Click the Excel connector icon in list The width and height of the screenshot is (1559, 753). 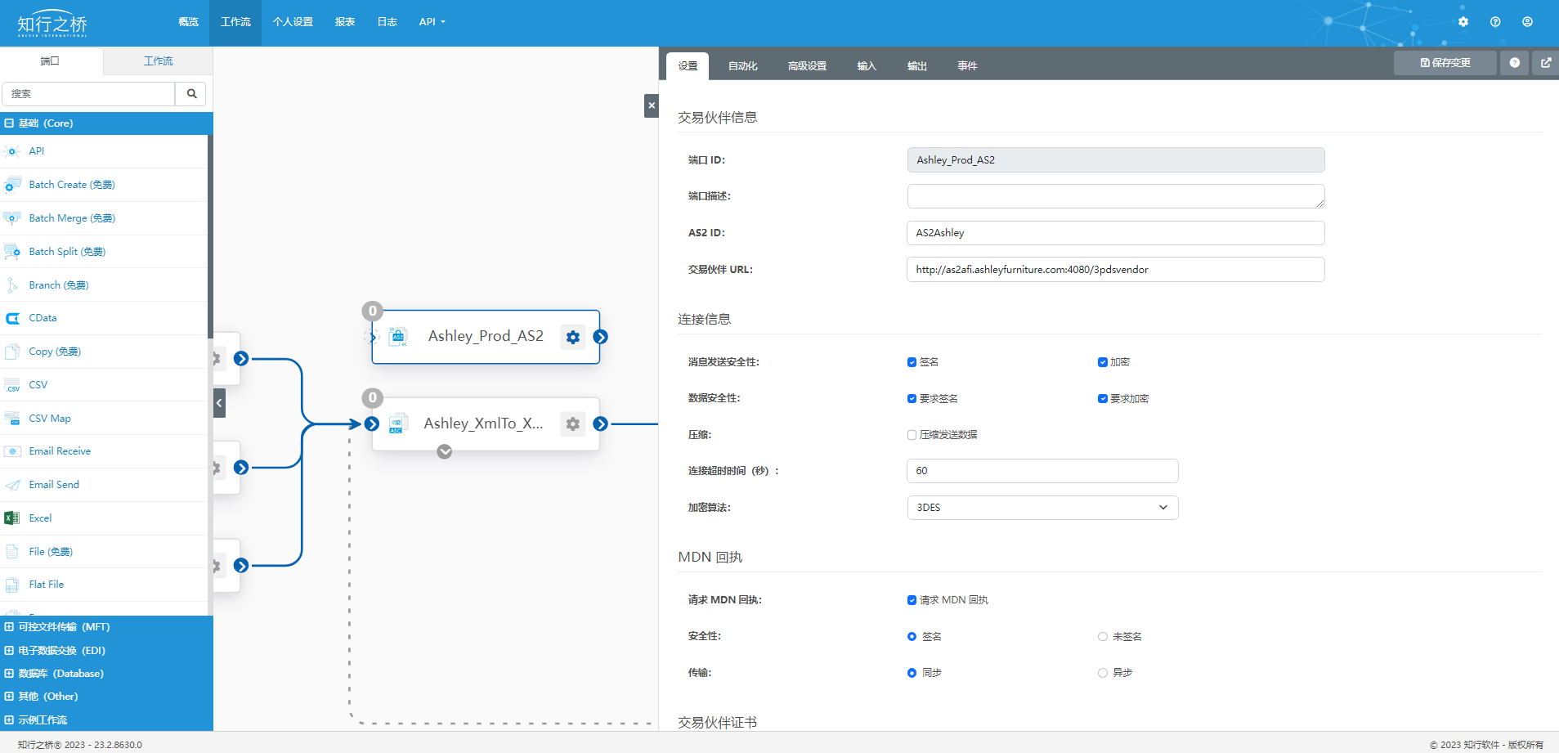click(x=12, y=518)
